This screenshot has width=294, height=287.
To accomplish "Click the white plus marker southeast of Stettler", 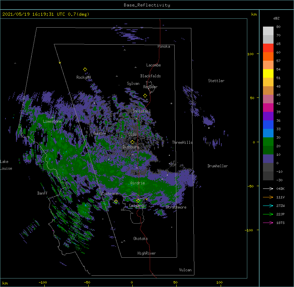I will (209, 128).
